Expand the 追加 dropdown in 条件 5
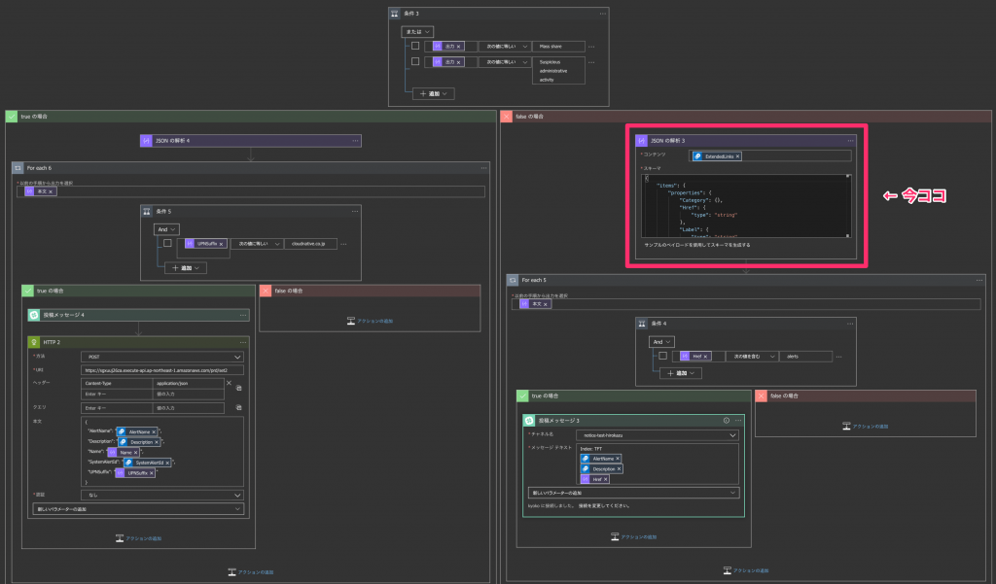Screen dimensions: 996x584 [x=186, y=268]
